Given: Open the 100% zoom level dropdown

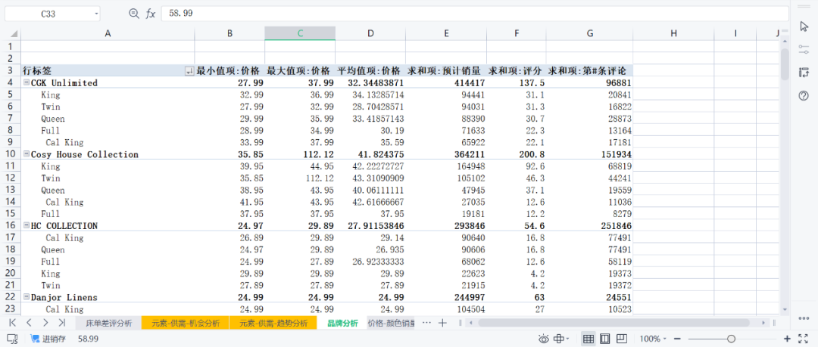Looking at the screenshot, I should coord(651,339).
